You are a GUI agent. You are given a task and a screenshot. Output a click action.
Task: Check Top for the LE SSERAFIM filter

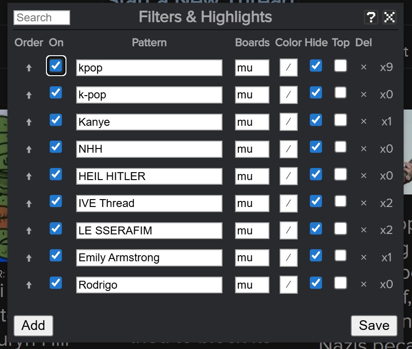click(x=340, y=228)
